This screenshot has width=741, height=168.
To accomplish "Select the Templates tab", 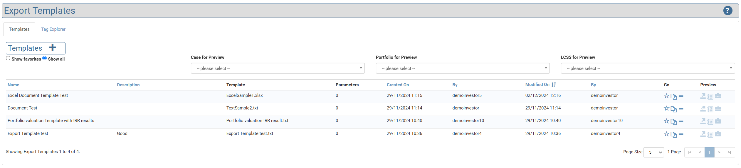I will pyautogui.click(x=19, y=29).
